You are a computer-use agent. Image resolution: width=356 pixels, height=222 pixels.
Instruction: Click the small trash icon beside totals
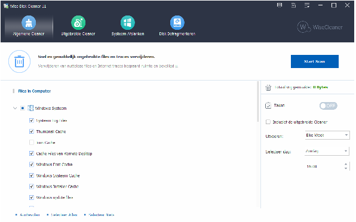pos(268,88)
